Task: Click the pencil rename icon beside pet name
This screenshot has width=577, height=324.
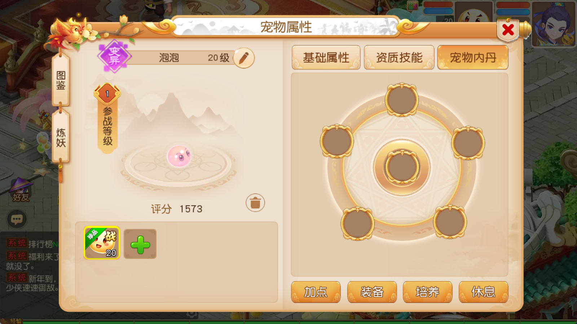Action: (244, 58)
